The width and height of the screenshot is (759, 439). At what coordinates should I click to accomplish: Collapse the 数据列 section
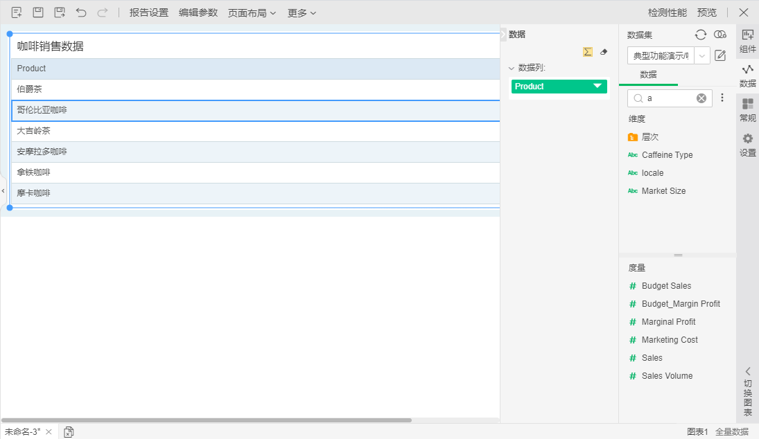(512, 68)
